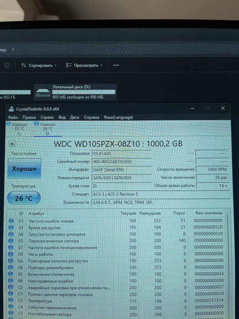
Task: Click status circle for Запуски/остановки шпинделя
Action: click(x=11, y=234)
